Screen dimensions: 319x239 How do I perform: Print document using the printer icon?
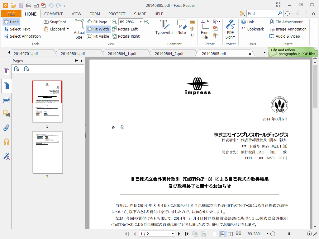(x=28, y=6)
